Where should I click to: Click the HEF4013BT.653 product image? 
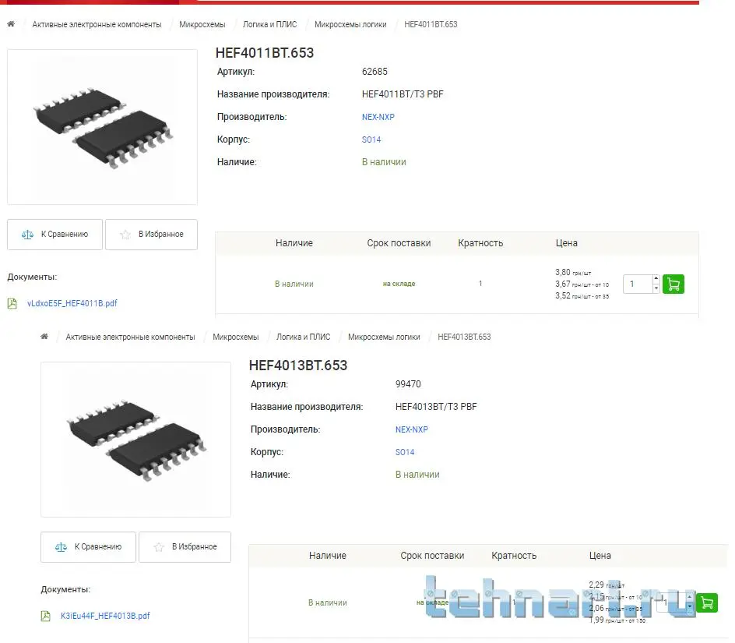pos(135,439)
